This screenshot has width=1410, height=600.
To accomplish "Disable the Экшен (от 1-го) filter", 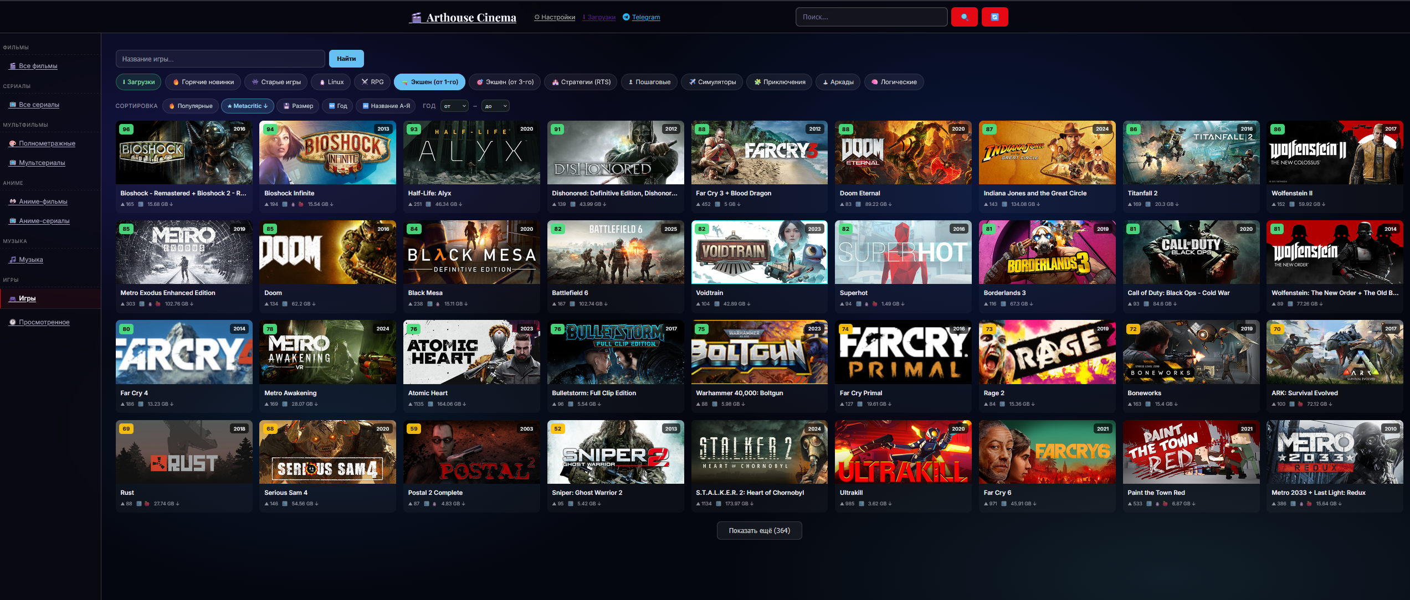I will tap(429, 82).
